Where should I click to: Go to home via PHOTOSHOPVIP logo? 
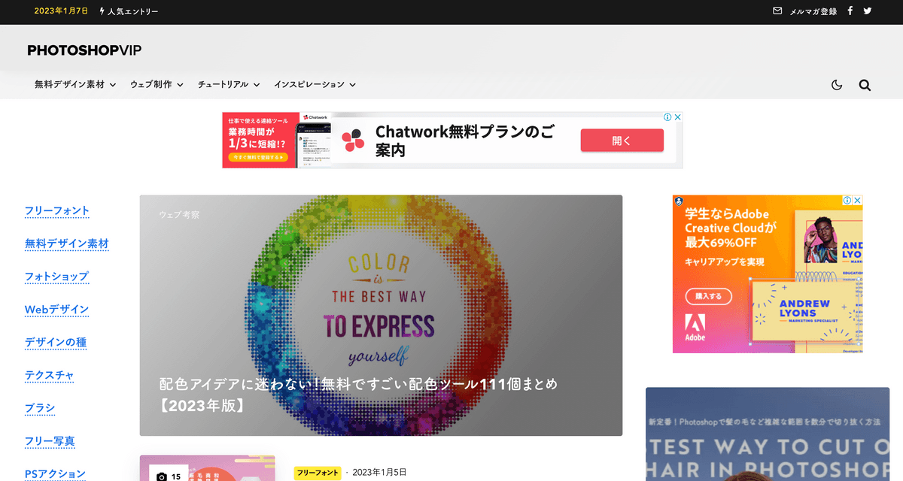point(84,50)
